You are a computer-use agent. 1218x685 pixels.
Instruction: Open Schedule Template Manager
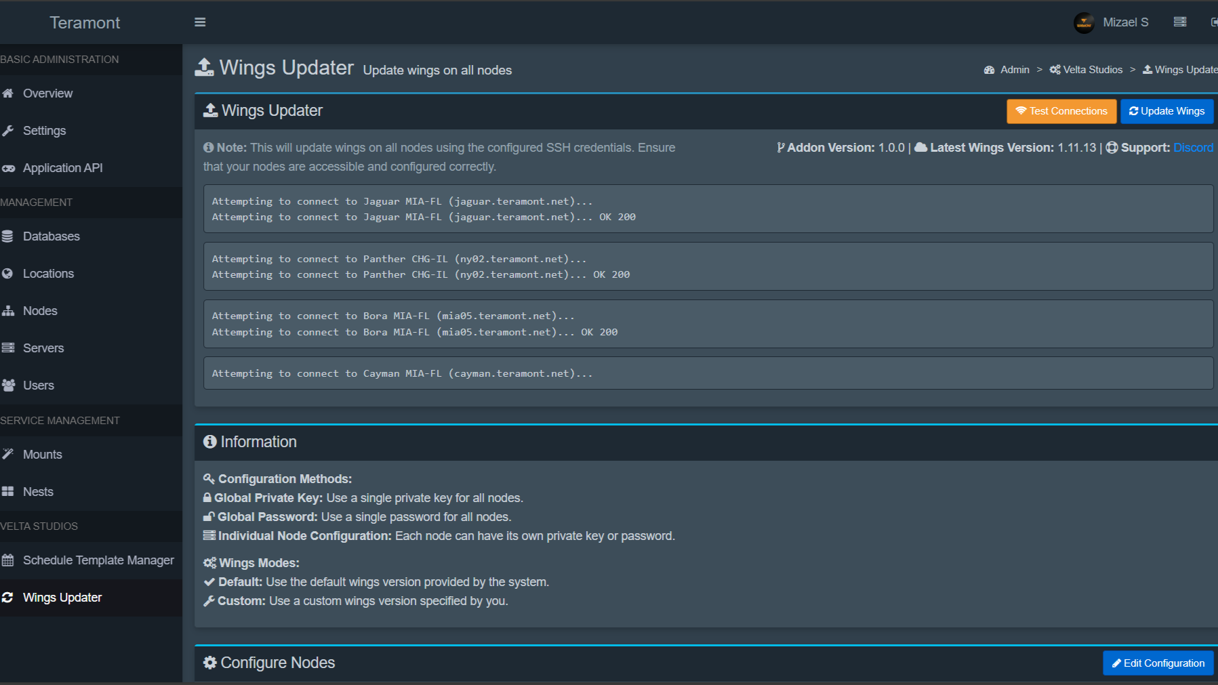pyautogui.click(x=98, y=560)
